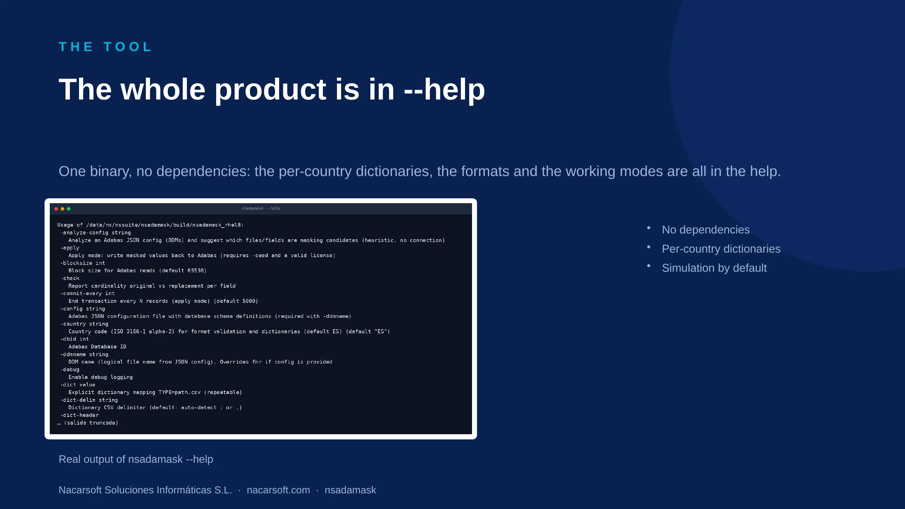Click caption 'Real output of nsadamask --help'
The height and width of the screenshot is (509, 905).
pos(136,459)
